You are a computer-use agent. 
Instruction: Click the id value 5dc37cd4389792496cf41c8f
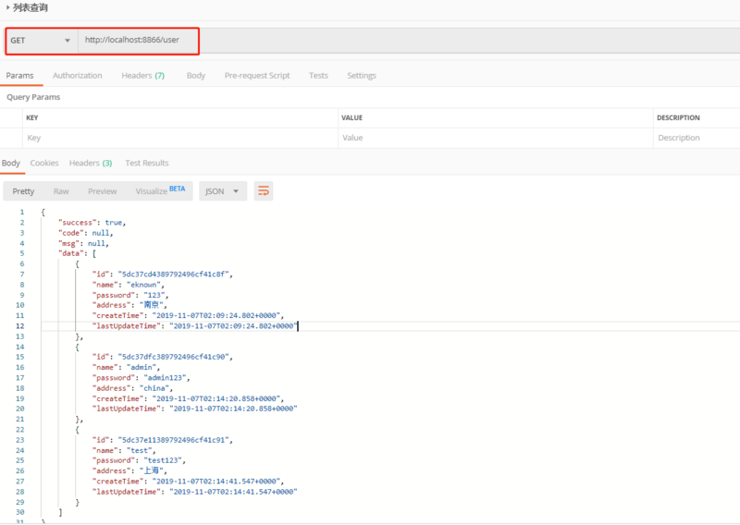(x=173, y=275)
